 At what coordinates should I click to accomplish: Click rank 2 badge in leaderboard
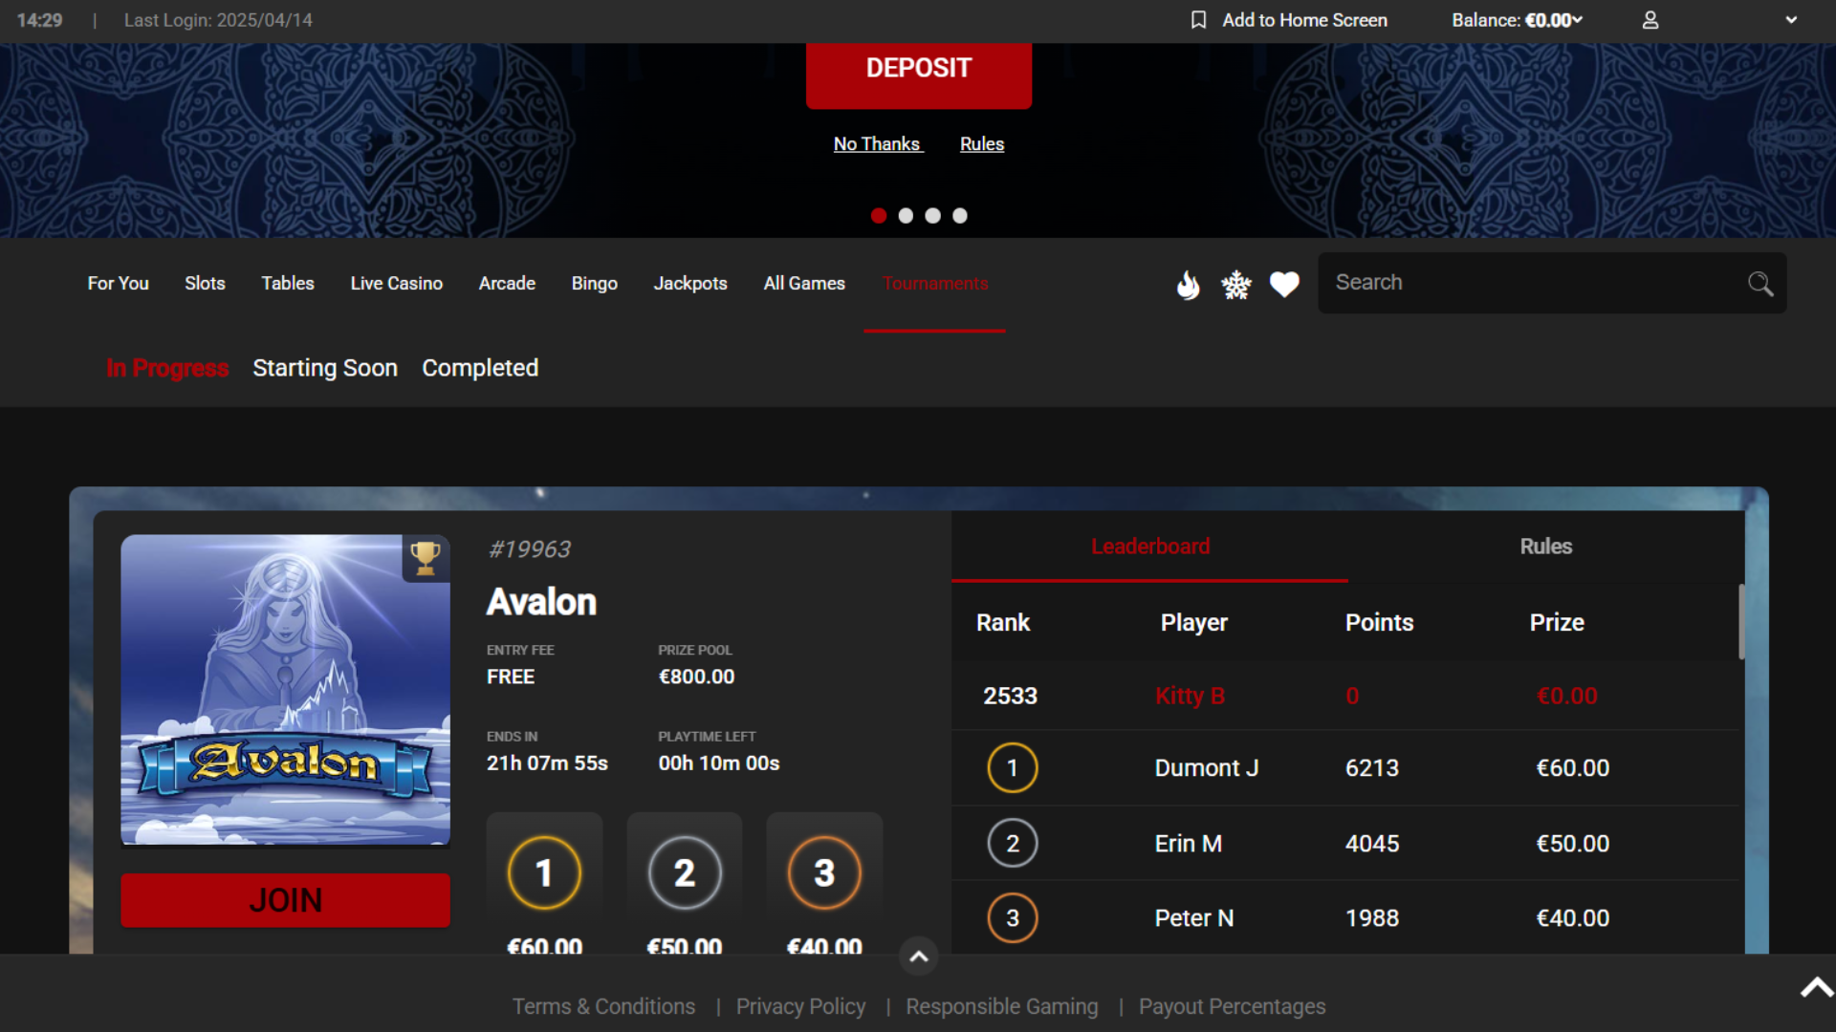pyautogui.click(x=1012, y=843)
